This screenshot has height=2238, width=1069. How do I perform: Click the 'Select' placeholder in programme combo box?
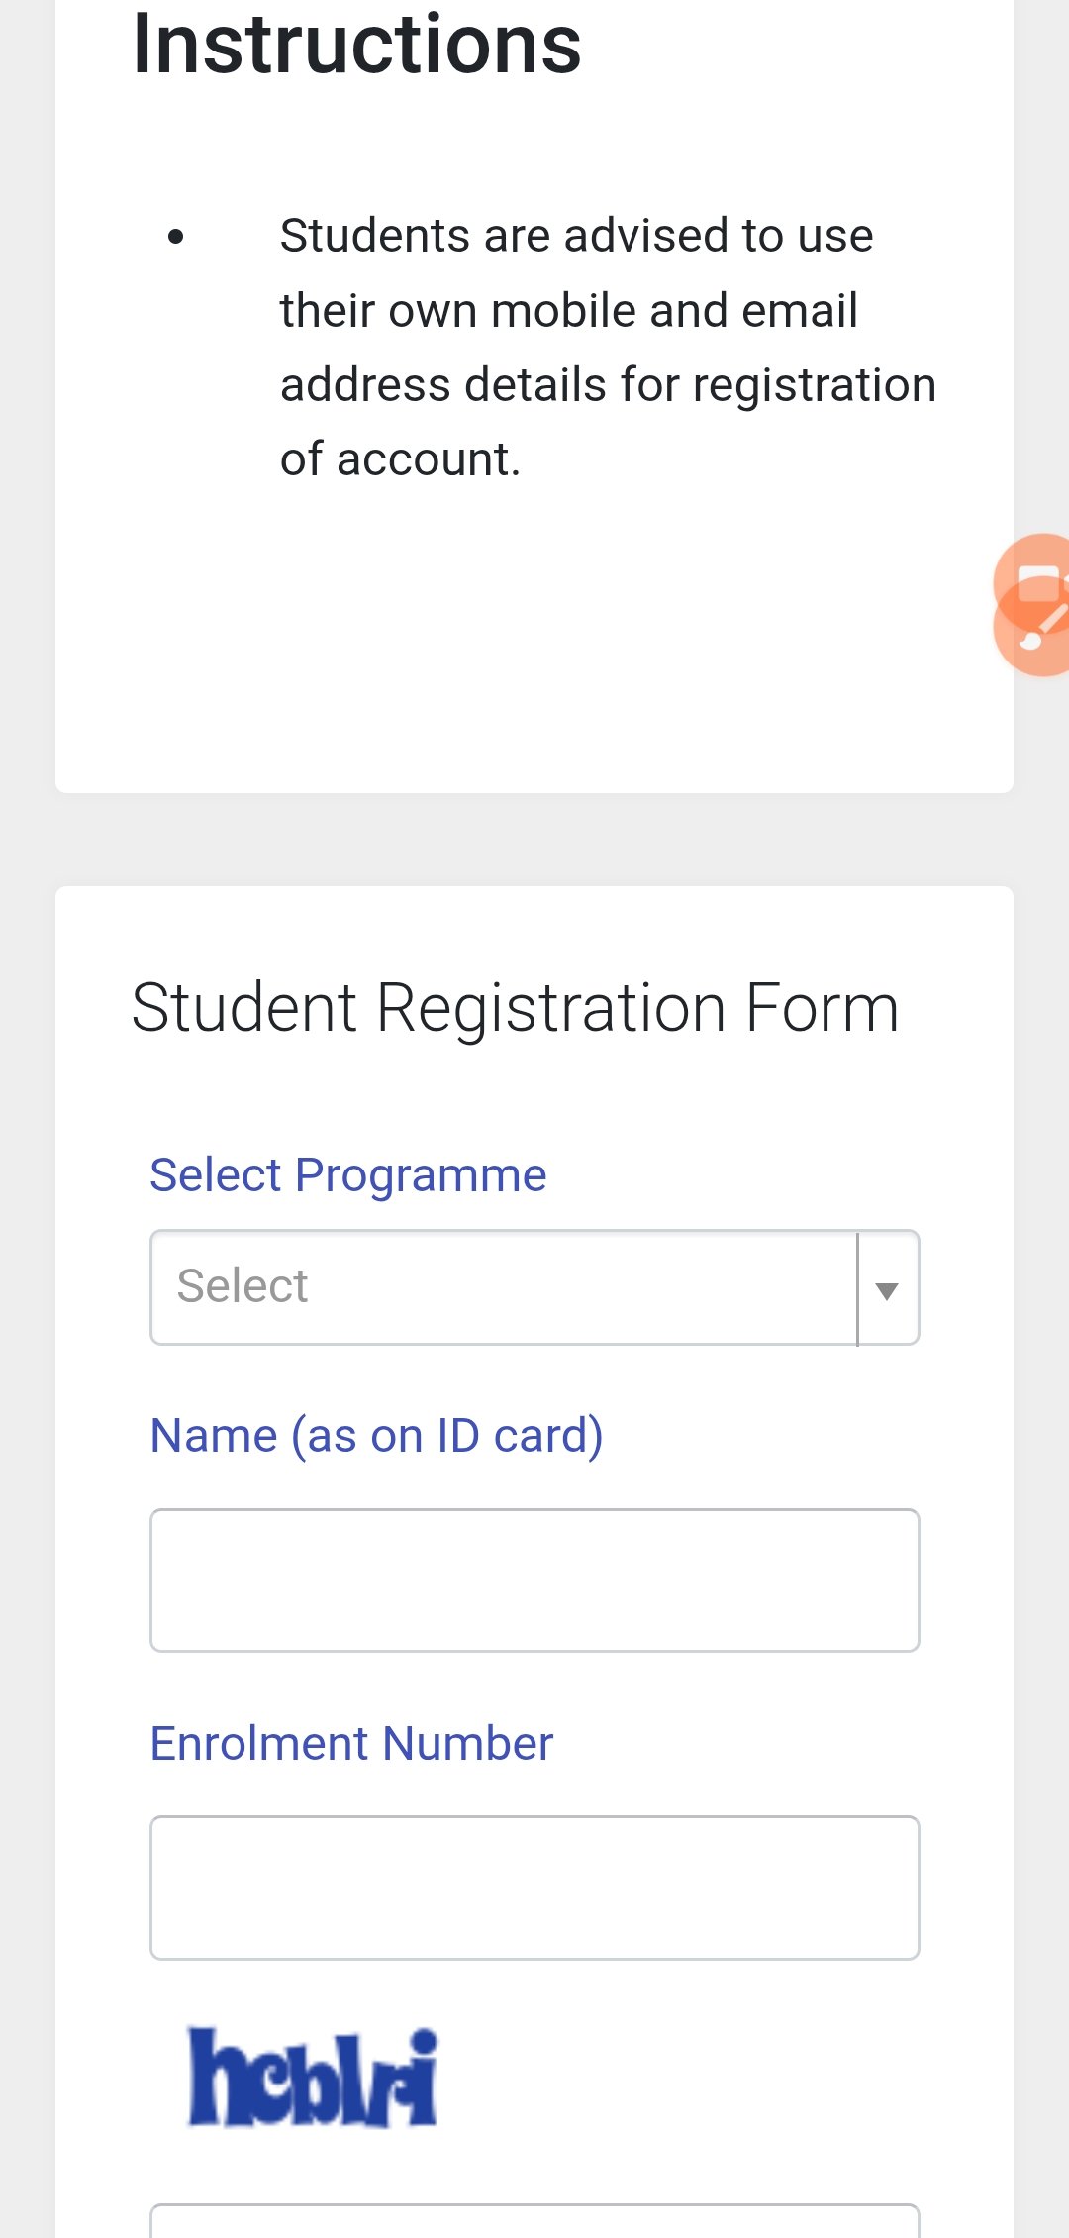coord(243,1286)
